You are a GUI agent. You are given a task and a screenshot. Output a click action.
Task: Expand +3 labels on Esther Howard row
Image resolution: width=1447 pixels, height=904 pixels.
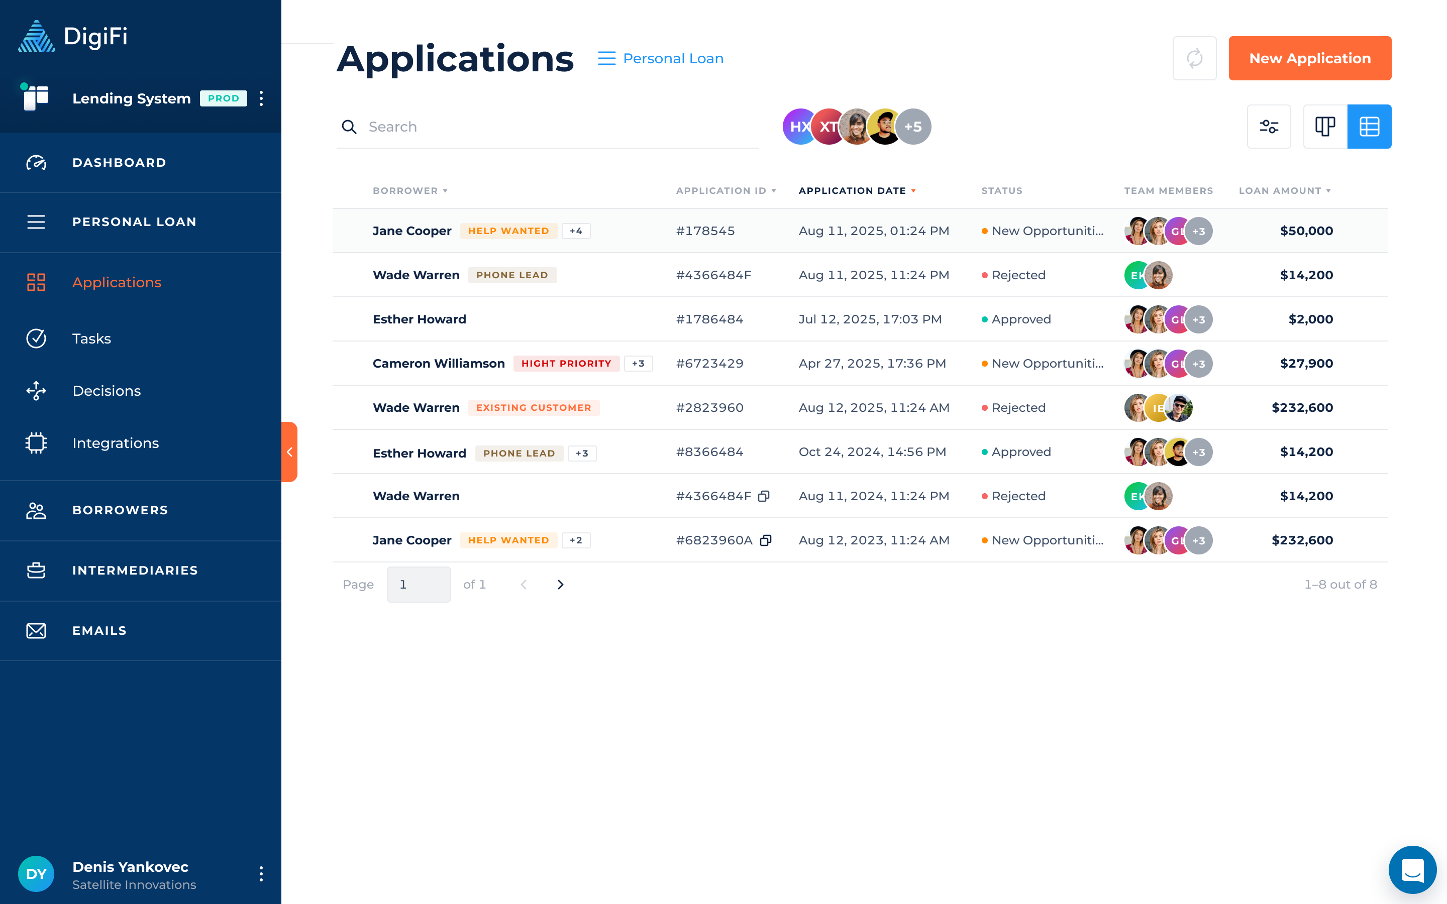[x=582, y=453]
